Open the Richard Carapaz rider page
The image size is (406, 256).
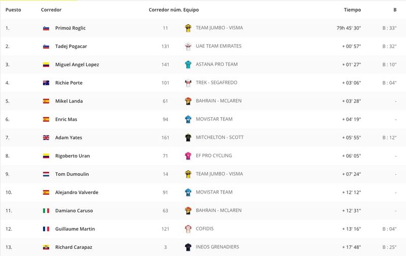(x=74, y=247)
